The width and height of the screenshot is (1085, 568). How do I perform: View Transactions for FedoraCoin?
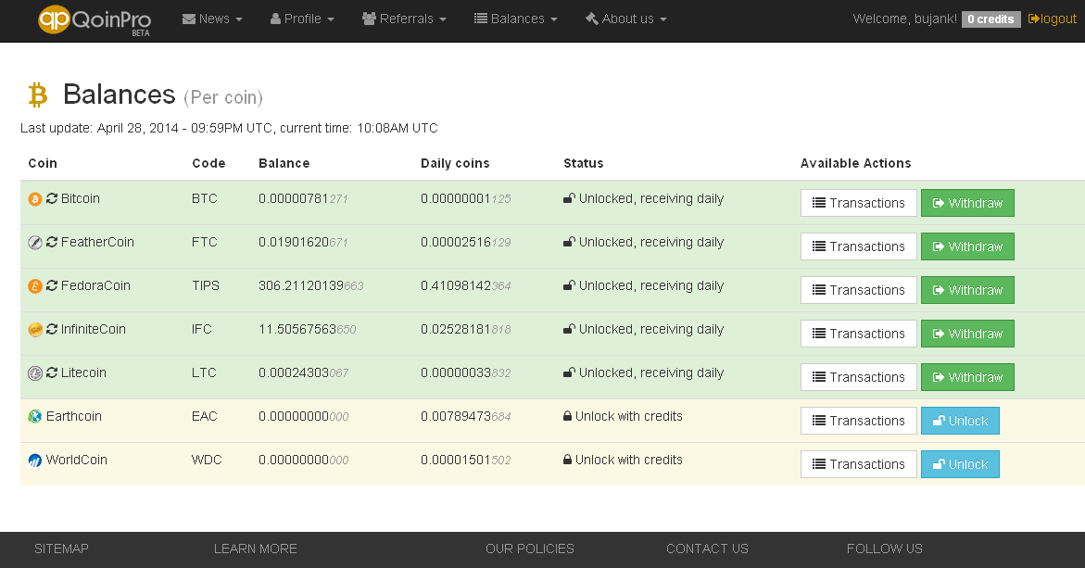click(859, 291)
